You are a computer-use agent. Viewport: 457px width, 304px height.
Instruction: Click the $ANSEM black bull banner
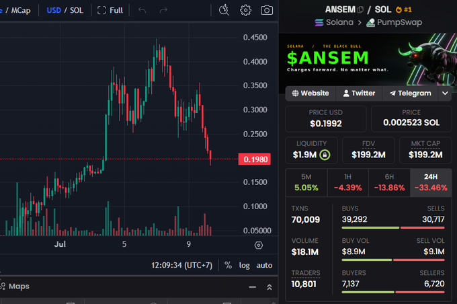tap(368, 59)
